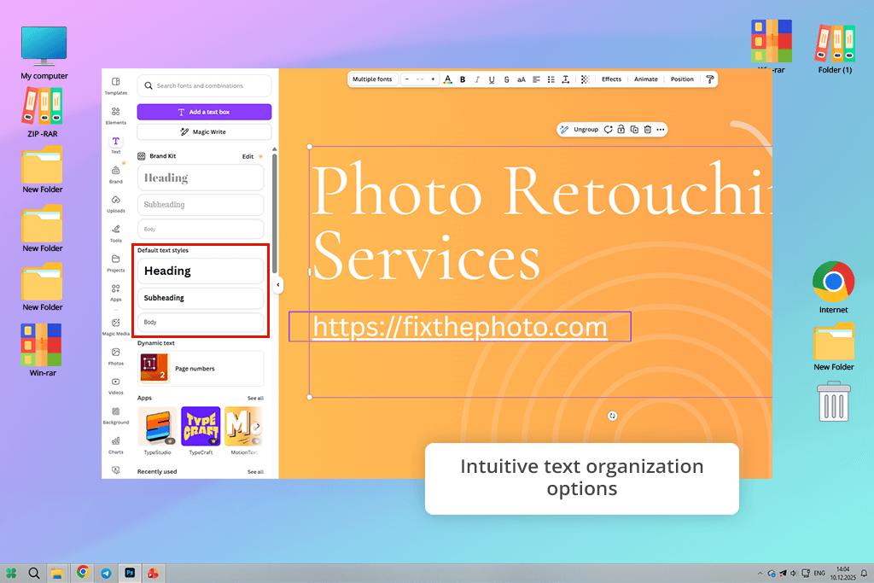Collapse the side panel with the arrow handle
The height and width of the screenshot is (583, 874).
[278, 285]
